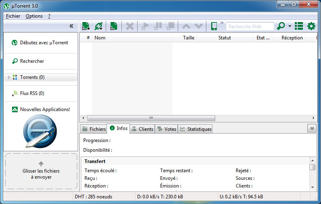Screen dimensions: 321x204
Task: Open the Fichier menu
Action: point(13,16)
